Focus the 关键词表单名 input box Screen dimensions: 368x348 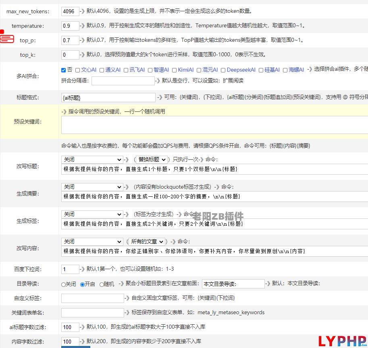(x=93, y=313)
